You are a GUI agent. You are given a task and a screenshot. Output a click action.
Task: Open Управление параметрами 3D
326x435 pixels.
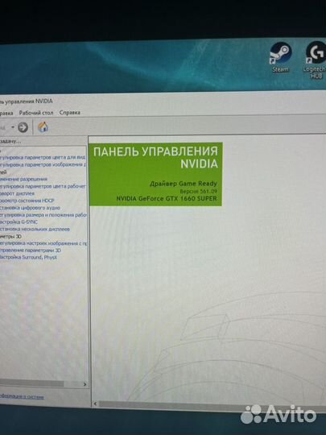point(31,251)
